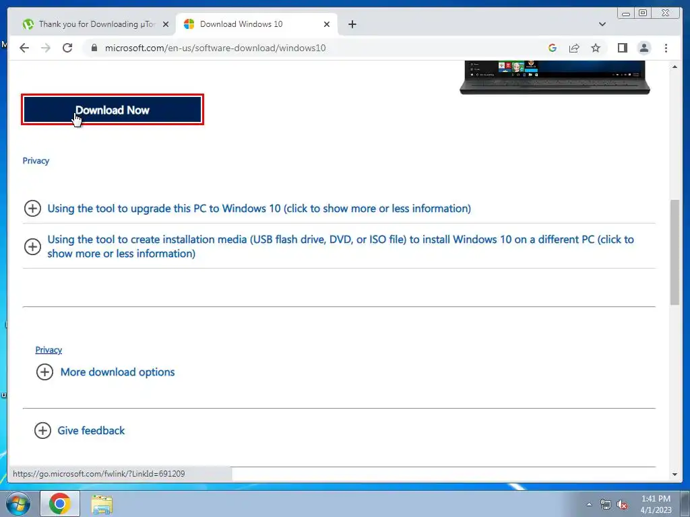Click the Download Now button
This screenshot has height=517, width=690.
click(113, 110)
